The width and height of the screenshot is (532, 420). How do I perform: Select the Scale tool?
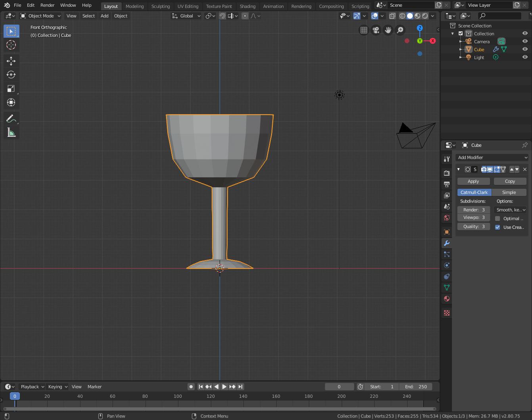[x=11, y=88]
